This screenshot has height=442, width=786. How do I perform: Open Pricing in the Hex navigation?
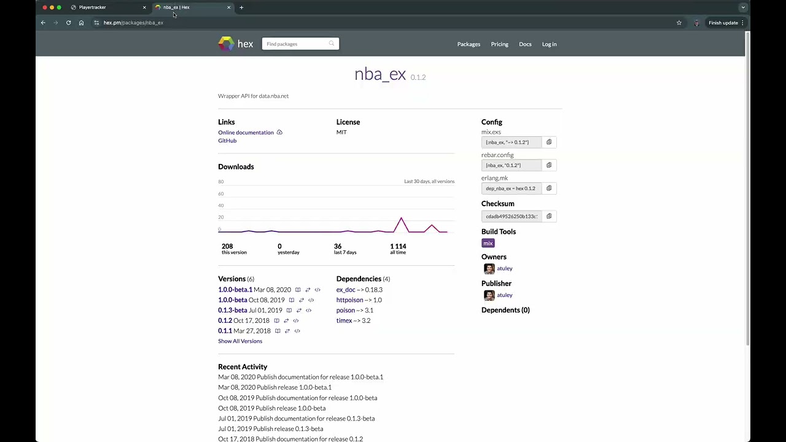[x=499, y=44]
